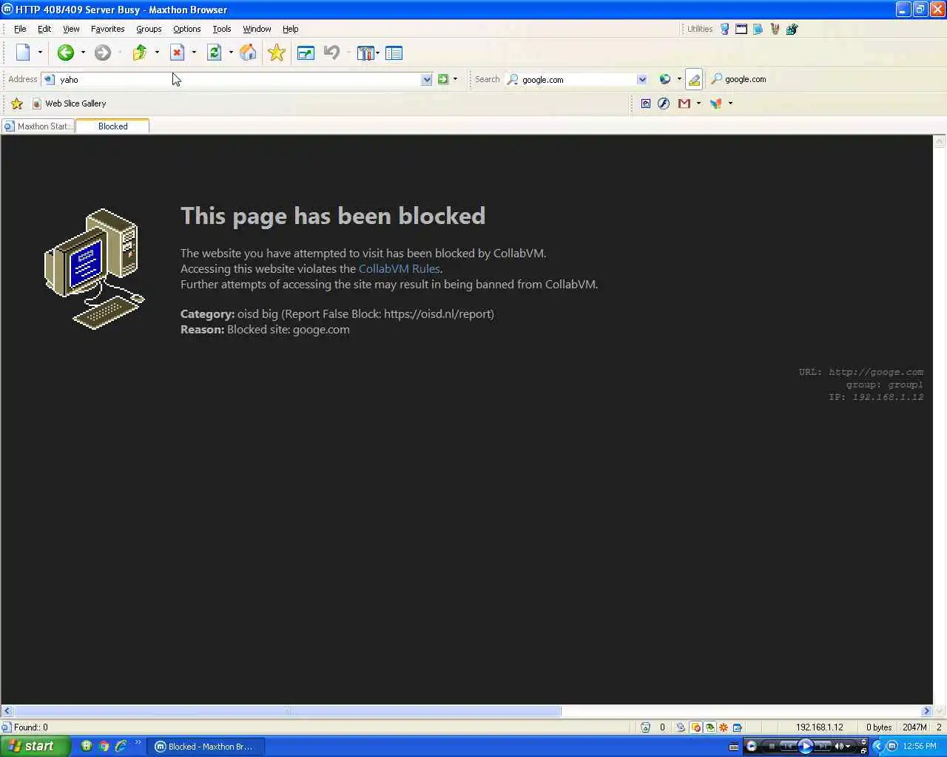Click the google.com quick search button
The width and height of the screenshot is (947, 757).
click(739, 79)
